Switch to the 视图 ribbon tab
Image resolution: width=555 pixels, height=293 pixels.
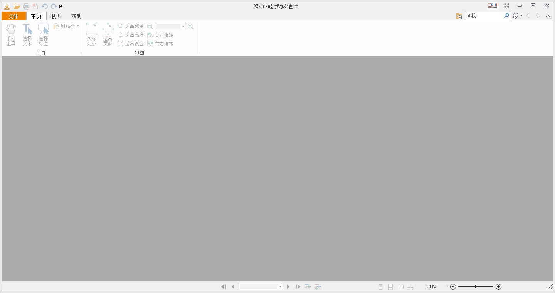(56, 16)
